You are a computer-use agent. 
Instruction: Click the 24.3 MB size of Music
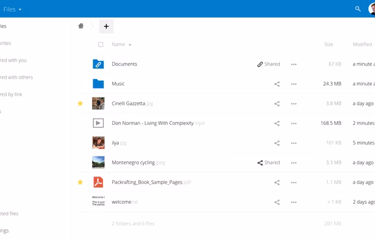[332, 84]
